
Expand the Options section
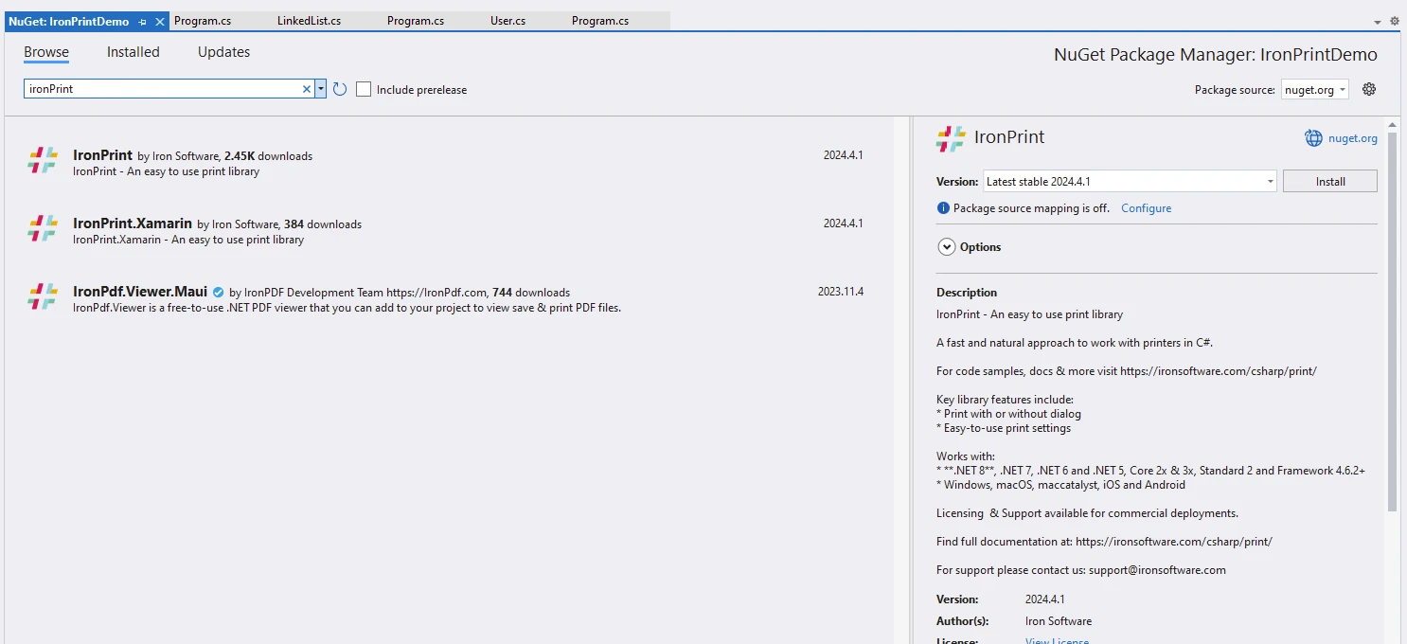(947, 247)
